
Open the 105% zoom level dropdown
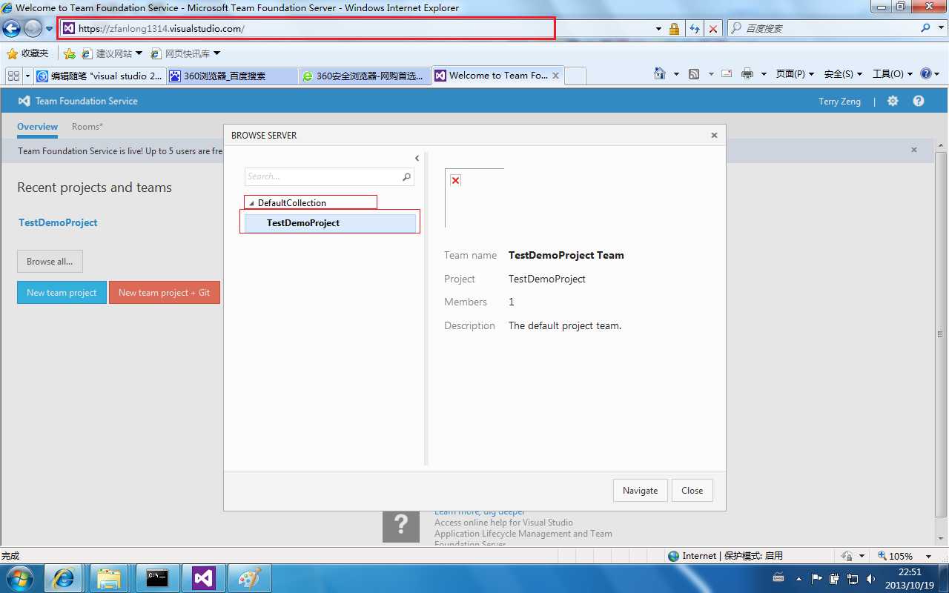click(928, 556)
